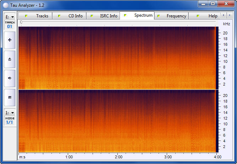Open the CD Info tab
237x164 pixels.
71,16
